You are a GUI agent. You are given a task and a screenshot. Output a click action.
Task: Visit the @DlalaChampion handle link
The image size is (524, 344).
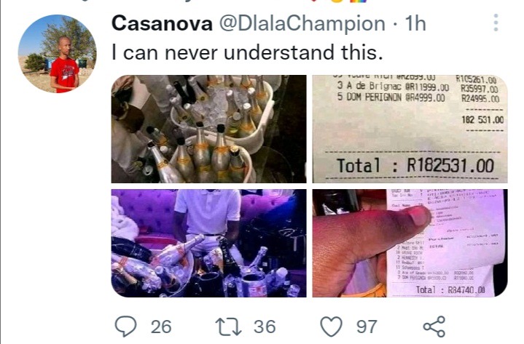[302, 24]
